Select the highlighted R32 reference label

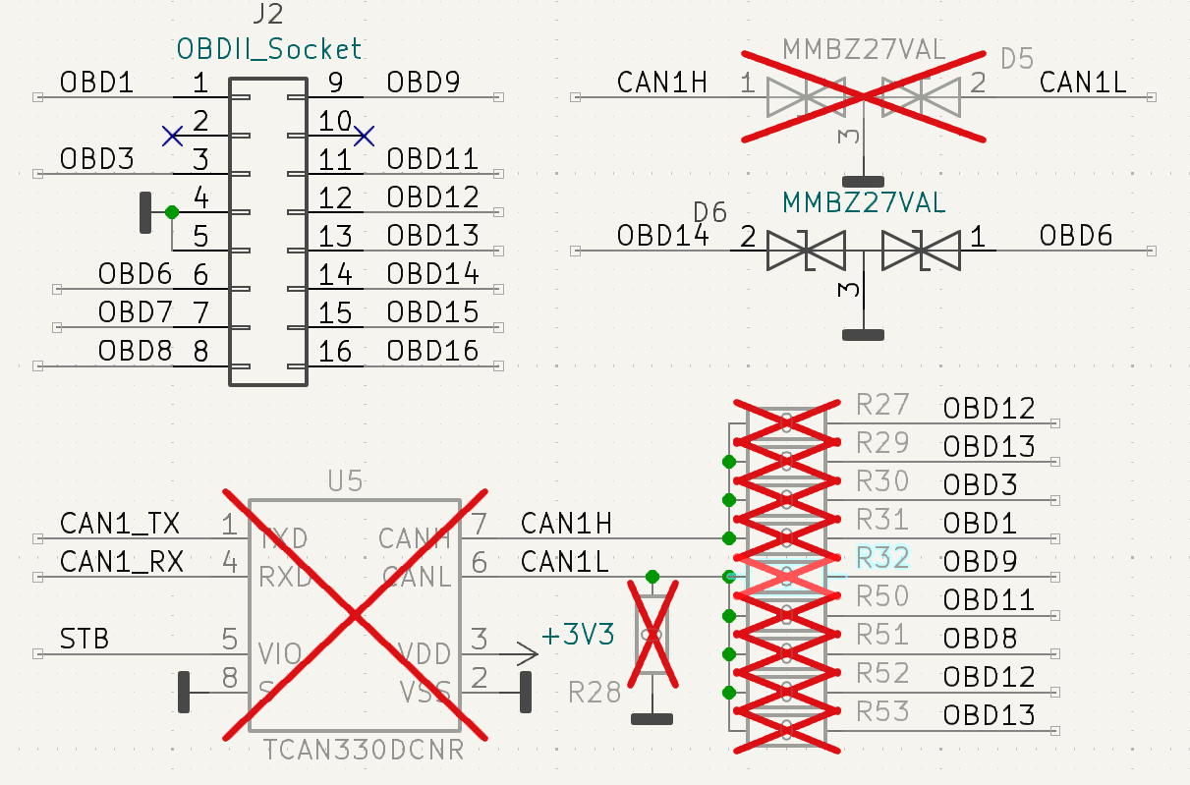tap(881, 557)
